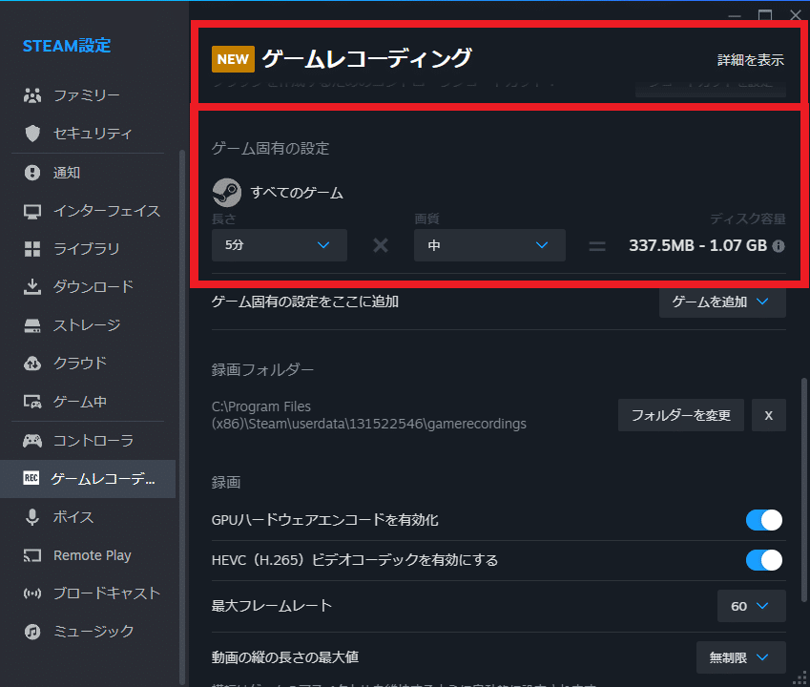Open ミュージック settings page
The image size is (810, 687).
(88, 632)
